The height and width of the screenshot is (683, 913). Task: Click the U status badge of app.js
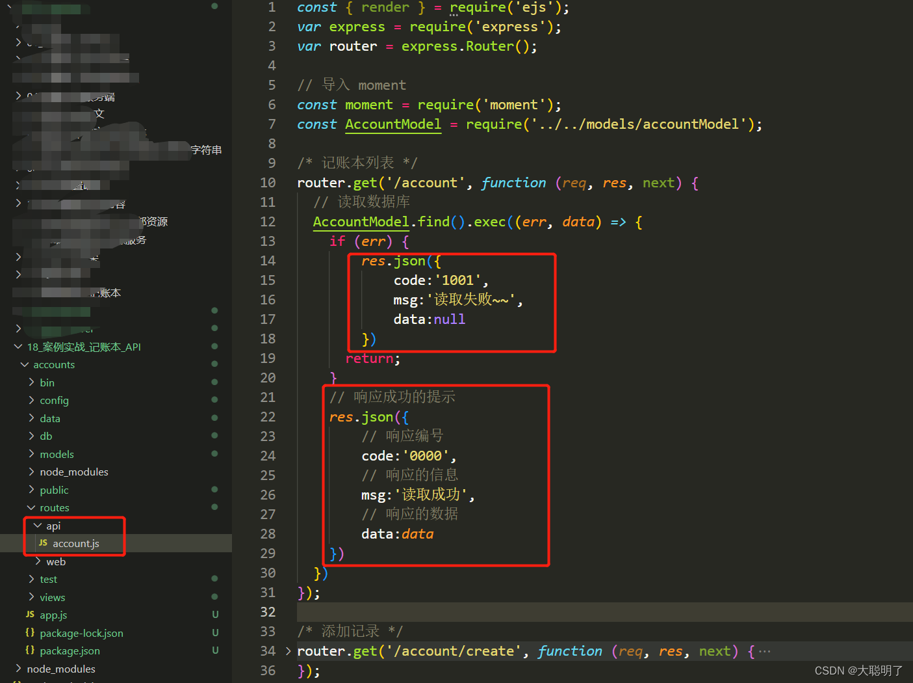[215, 615]
